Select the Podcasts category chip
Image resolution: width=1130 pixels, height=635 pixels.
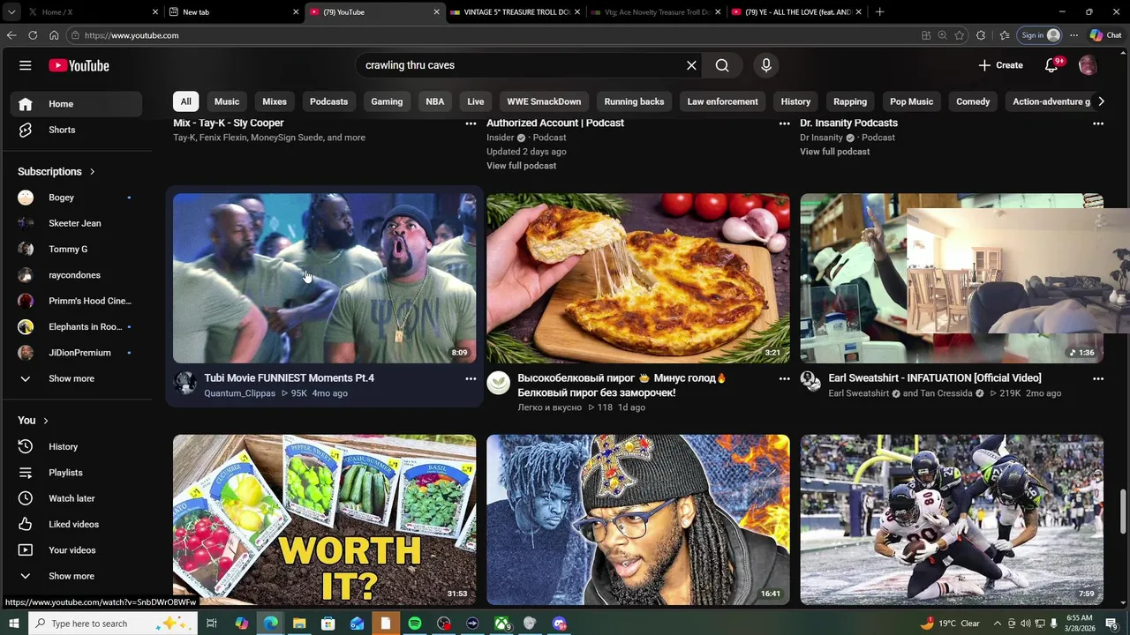(x=328, y=101)
